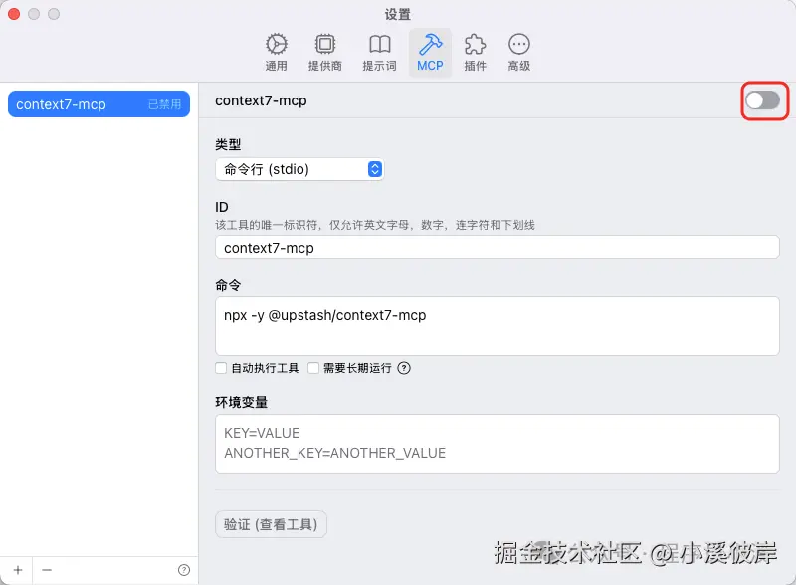This screenshot has width=796, height=585.
Task: Click the + icon to add an MCP server
Action: (18, 568)
